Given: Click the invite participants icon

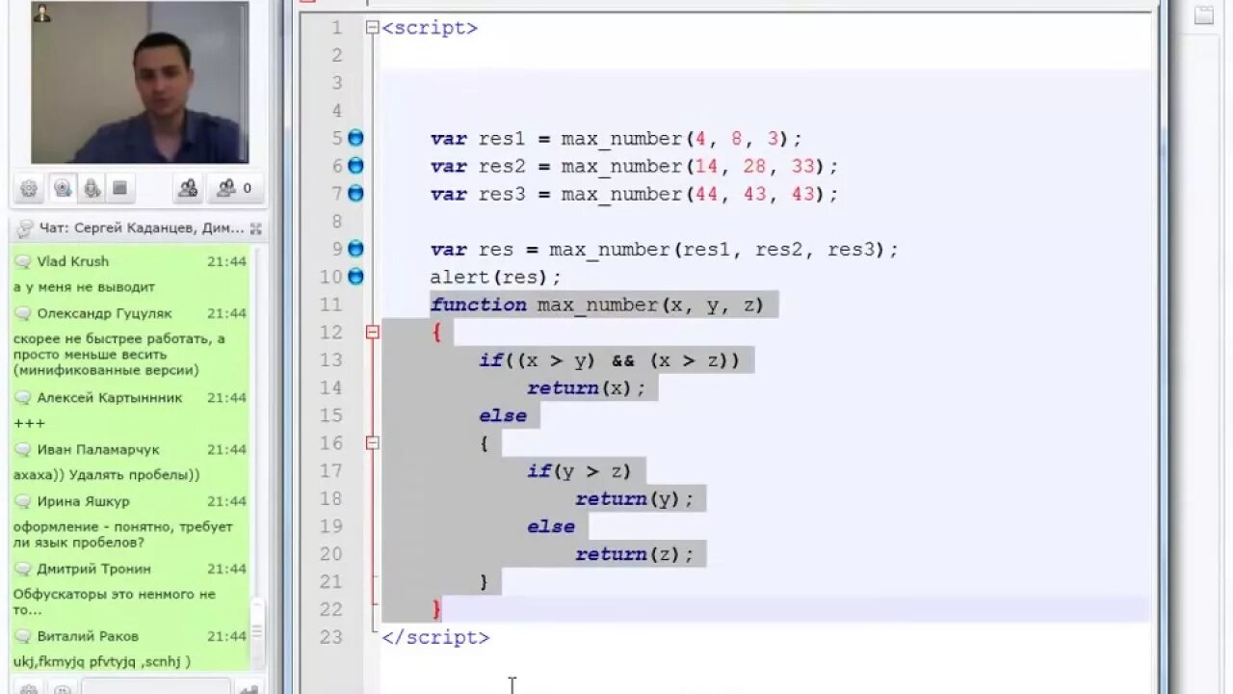Looking at the screenshot, I should click(x=188, y=189).
